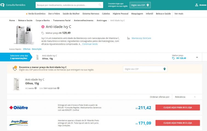This screenshot has height=131, width=207.
Task: Click the Consulta Remédios logo icon
Action: click(x=2, y=5)
